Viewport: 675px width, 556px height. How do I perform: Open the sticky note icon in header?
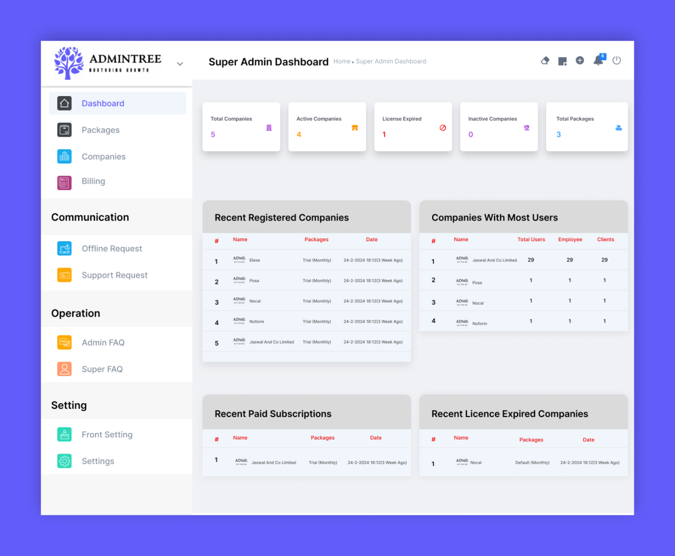pos(562,61)
